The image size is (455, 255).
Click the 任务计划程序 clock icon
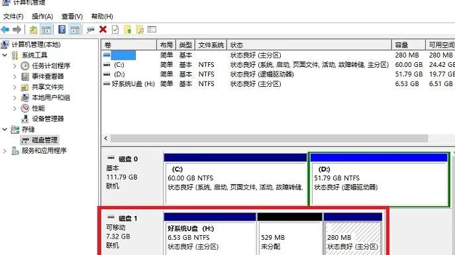25,66
